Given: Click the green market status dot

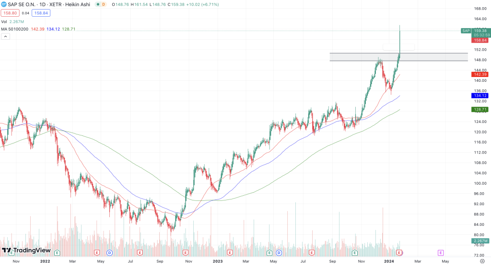Looking at the screenshot, I should point(98,4).
